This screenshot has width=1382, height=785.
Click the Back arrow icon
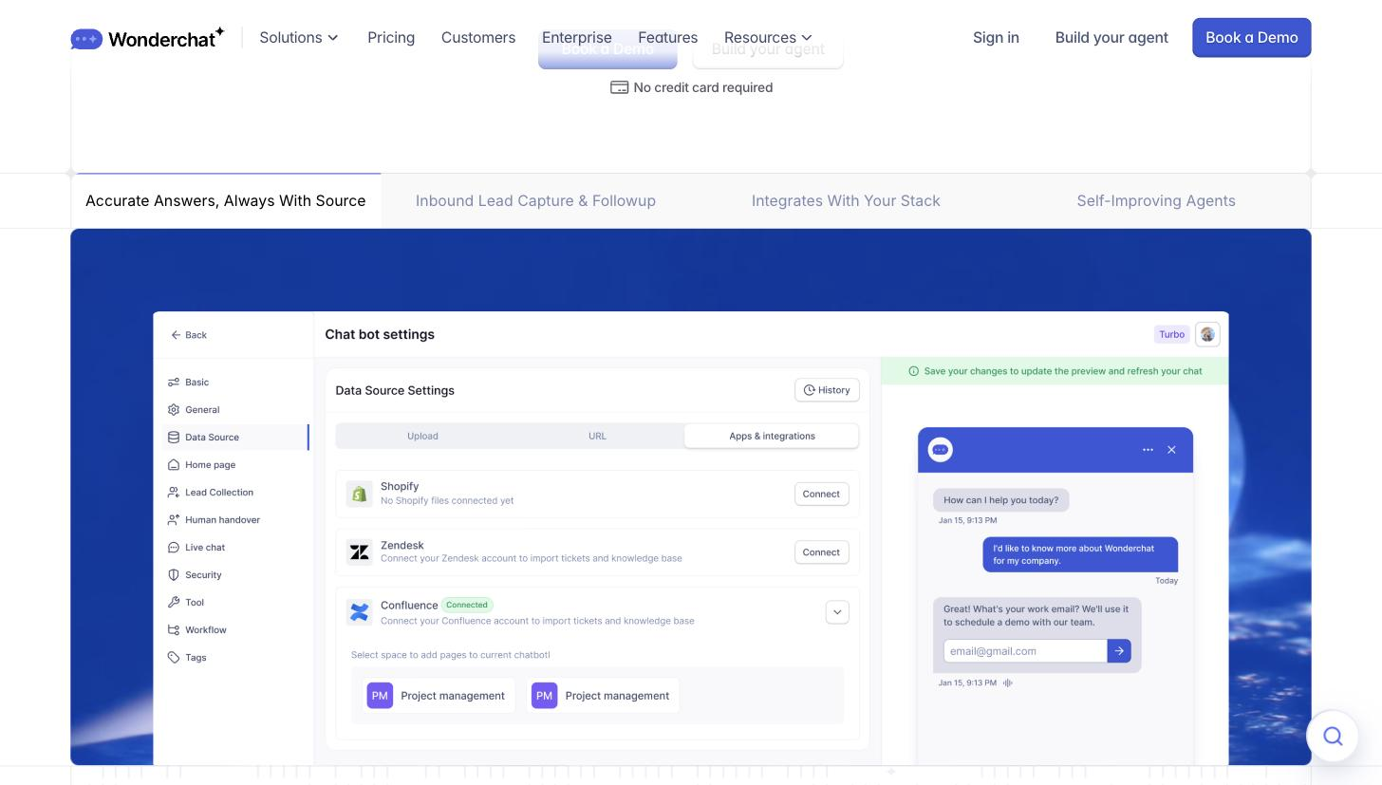(x=176, y=335)
